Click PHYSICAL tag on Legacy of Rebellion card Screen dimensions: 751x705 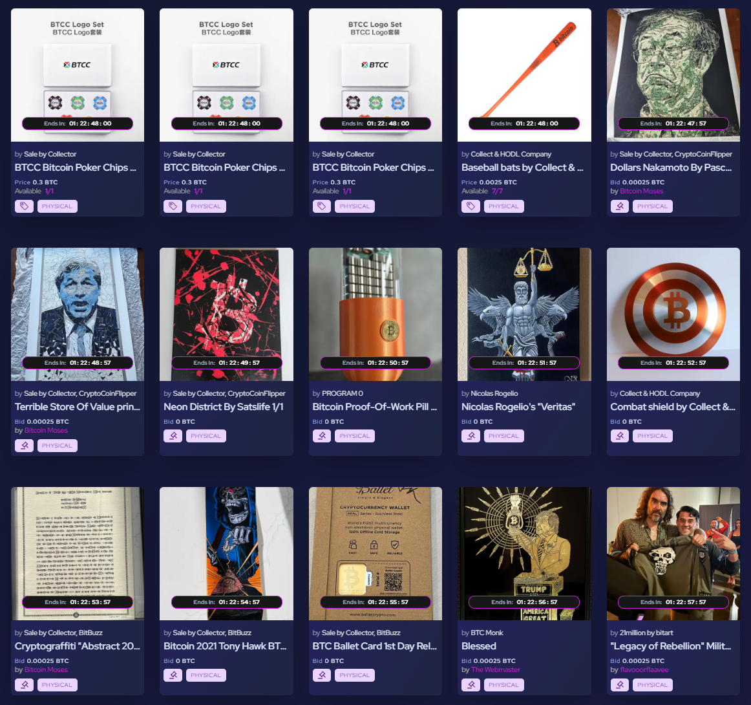coord(652,685)
